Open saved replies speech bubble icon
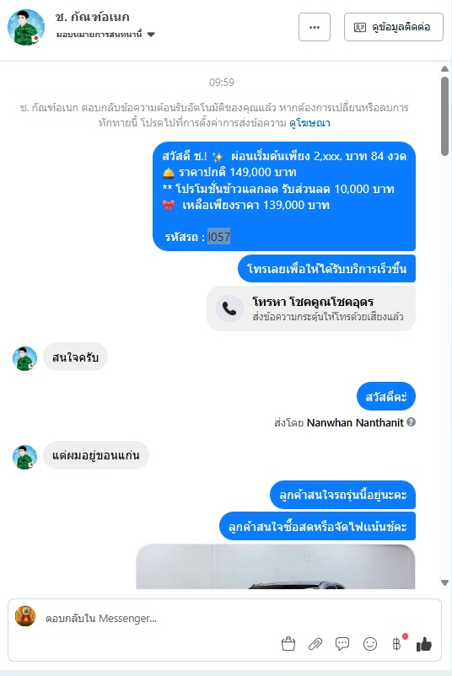Screen dimensions: 452x676 point(342,644)
